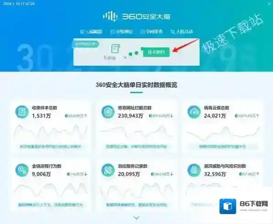This screenshot has width=273, height=224.
Task: Click the description under 全链进程行为数 chart
Action: pyautogui.click(x=50, y=205)
